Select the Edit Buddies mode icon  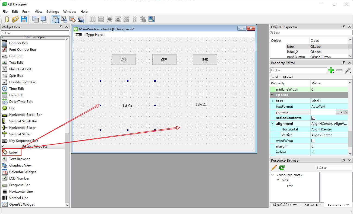[x=73, y=19]
